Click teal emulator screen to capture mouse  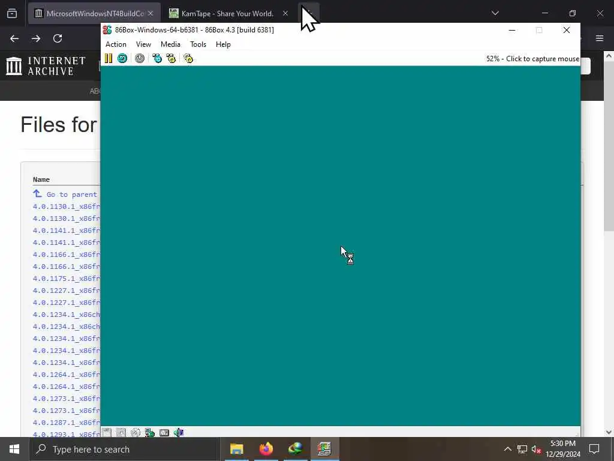[x=341, y=246]
